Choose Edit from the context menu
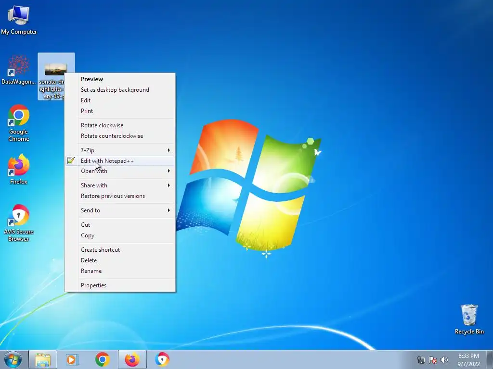 [120, 100]
